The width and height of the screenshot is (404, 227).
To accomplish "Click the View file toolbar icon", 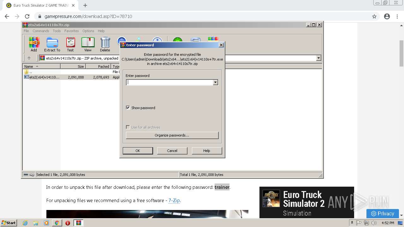I will [88, 44].
